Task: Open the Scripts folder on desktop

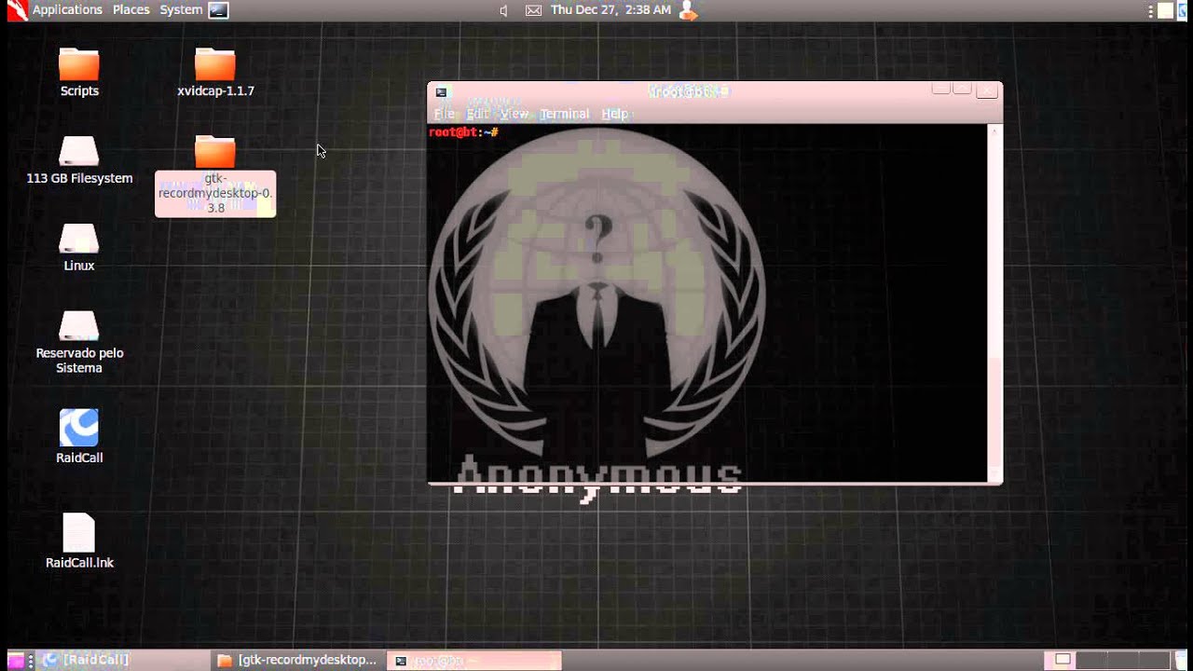Action: 79,65
